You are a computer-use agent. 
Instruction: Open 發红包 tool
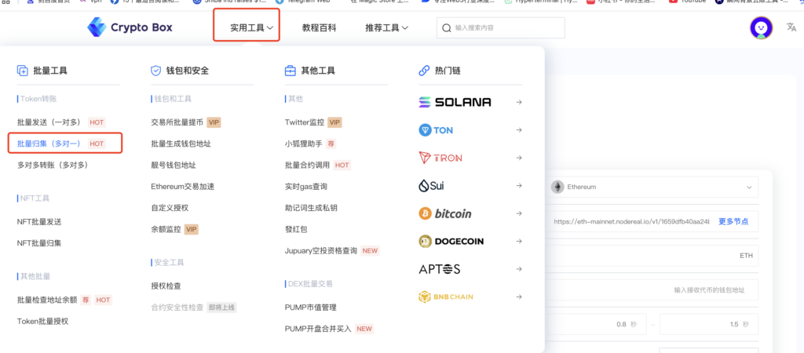click(296, 230)
